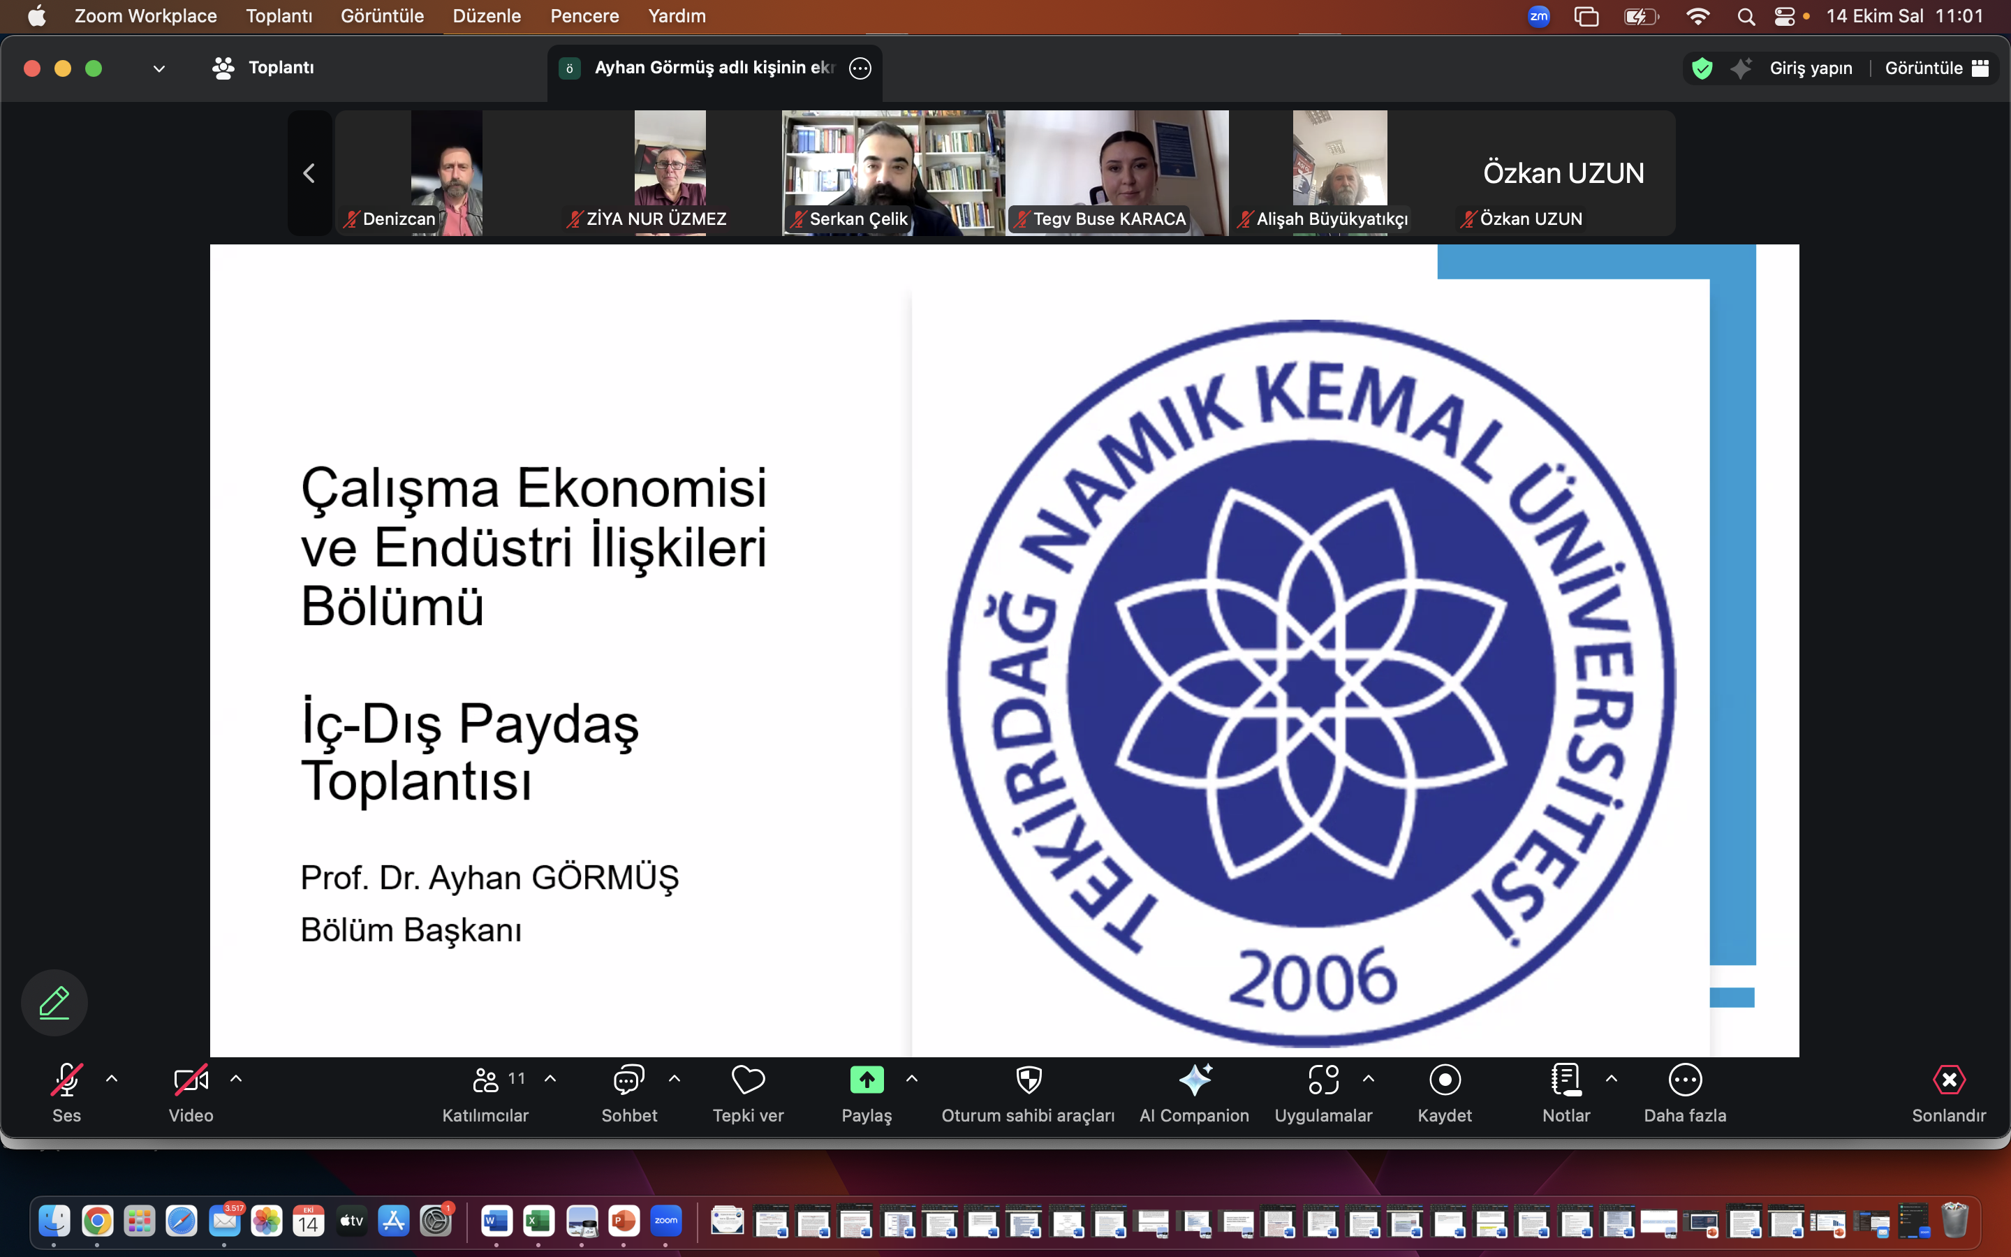
Task: Open Notlar notes icon
Action: point(1566,1081)
